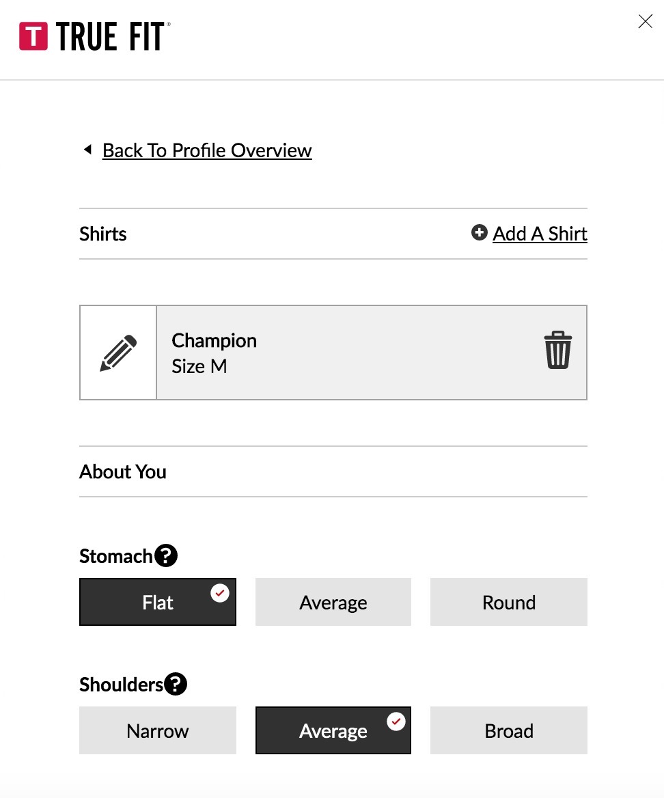This screenshot has height=798, width=664.
Task: Go Back To Profile Overview
Action: pos(207,150)
